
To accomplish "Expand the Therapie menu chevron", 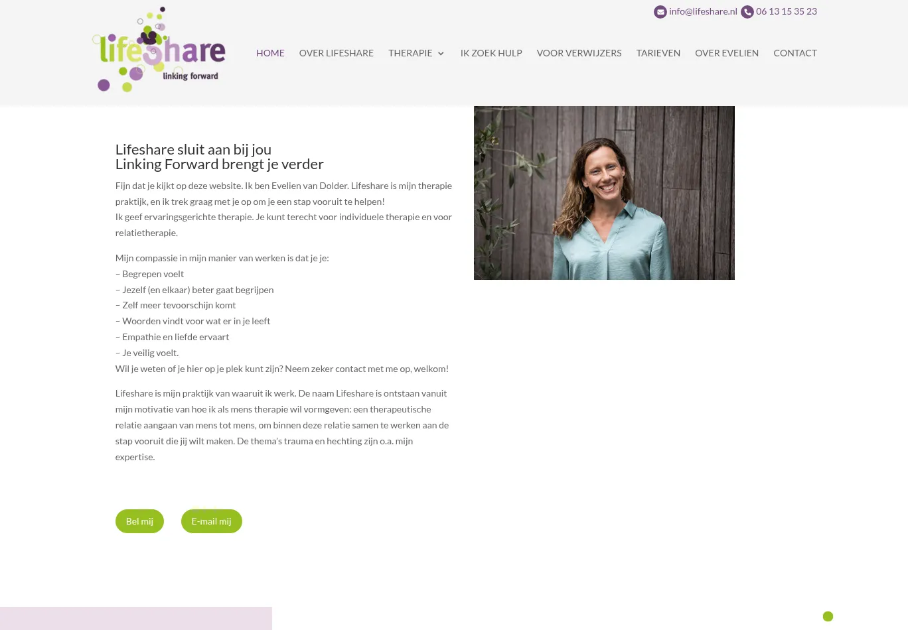I will coord(441,54).
